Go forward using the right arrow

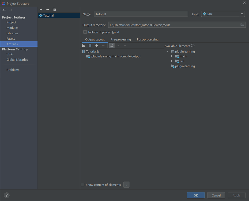pos(11,10)
